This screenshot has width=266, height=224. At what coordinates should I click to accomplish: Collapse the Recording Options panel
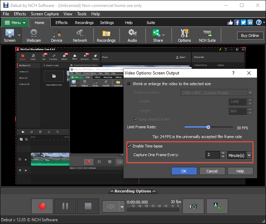133,191
